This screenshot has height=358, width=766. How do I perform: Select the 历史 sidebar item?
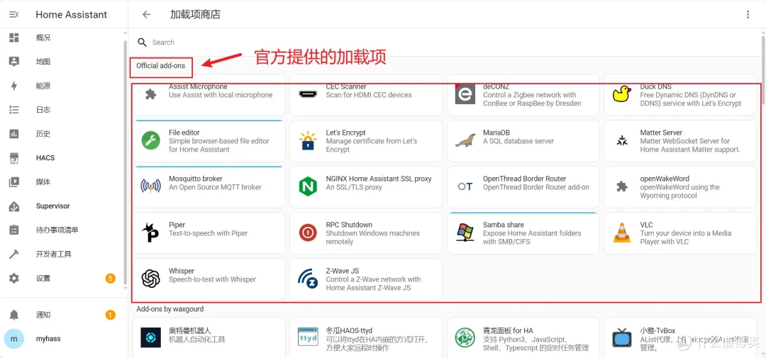64,134
